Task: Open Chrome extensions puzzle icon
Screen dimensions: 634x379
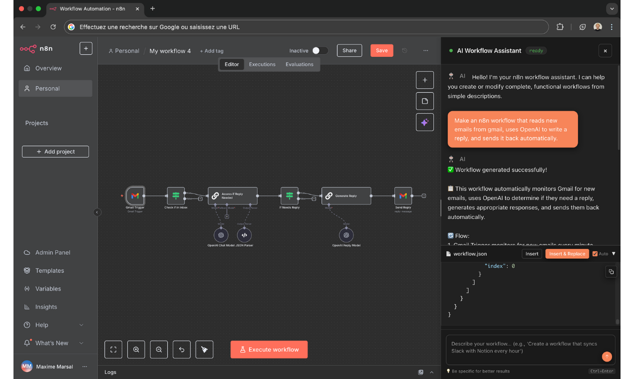Action: point(560,27)
